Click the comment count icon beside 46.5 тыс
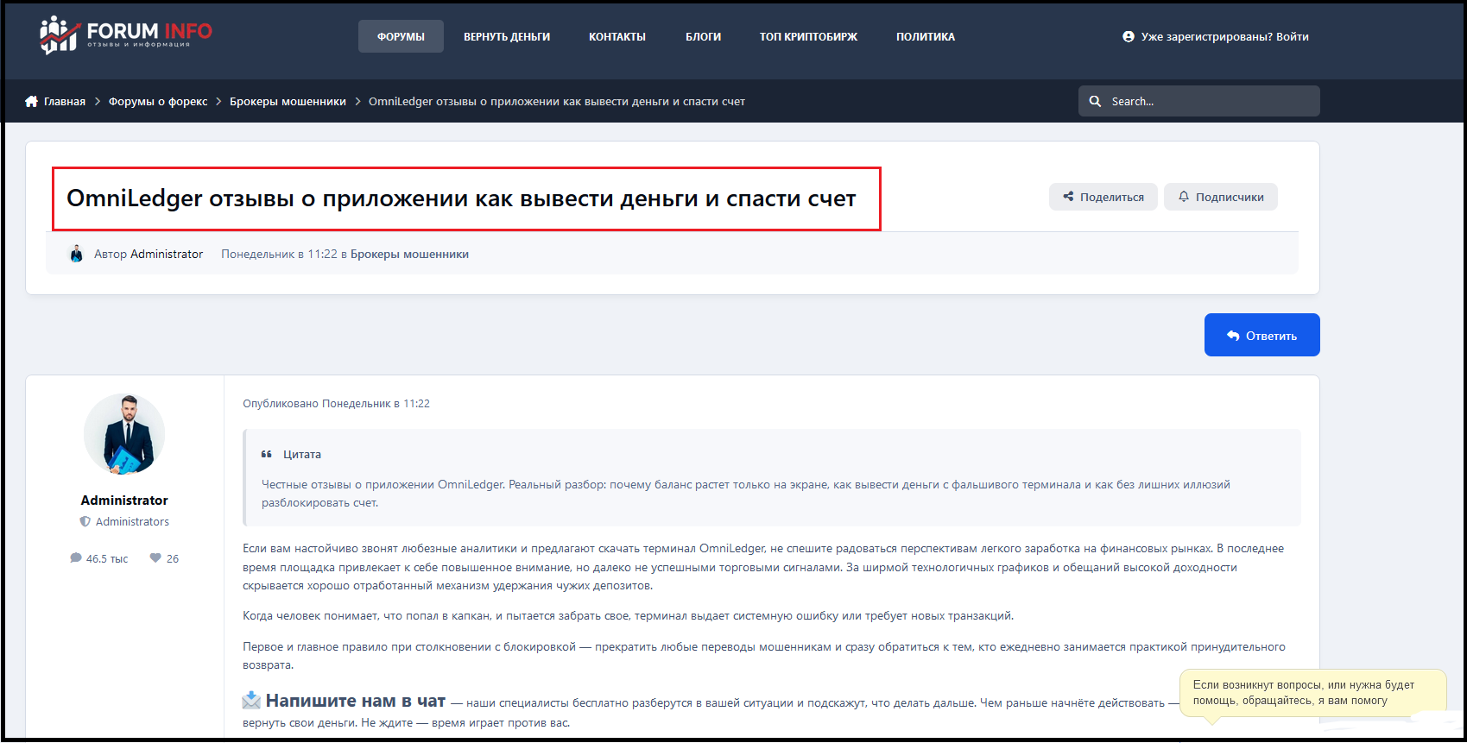 coord(76,558)
